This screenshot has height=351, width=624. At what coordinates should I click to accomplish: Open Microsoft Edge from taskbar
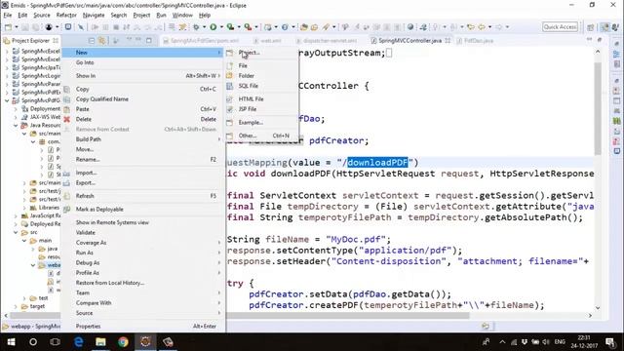point(78,342)
